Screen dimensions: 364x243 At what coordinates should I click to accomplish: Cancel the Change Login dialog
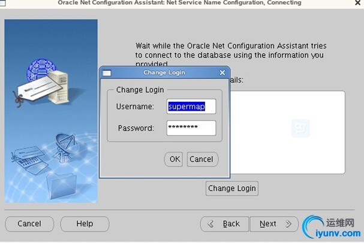coord(203,159)
